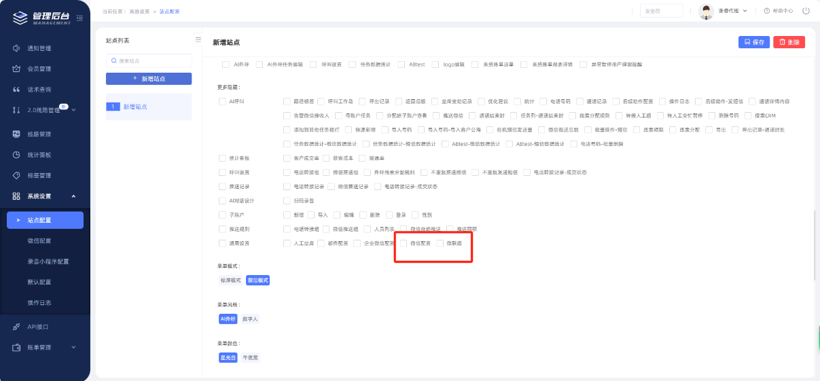Open 微信配置 in the sidebar
This screenshot has width=820, height=381.
(x=39, y=241)
